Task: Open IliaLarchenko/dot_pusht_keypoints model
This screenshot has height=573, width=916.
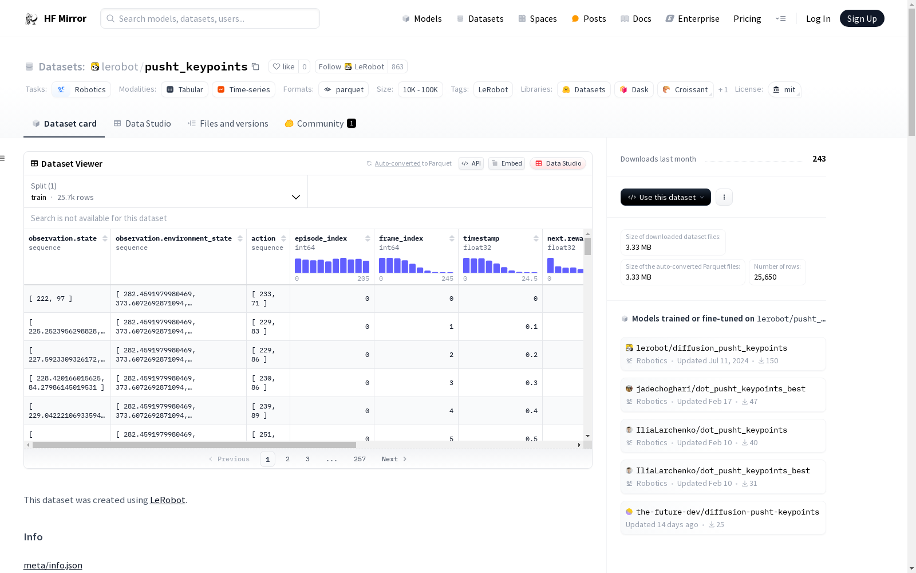Action: (723, 436)
